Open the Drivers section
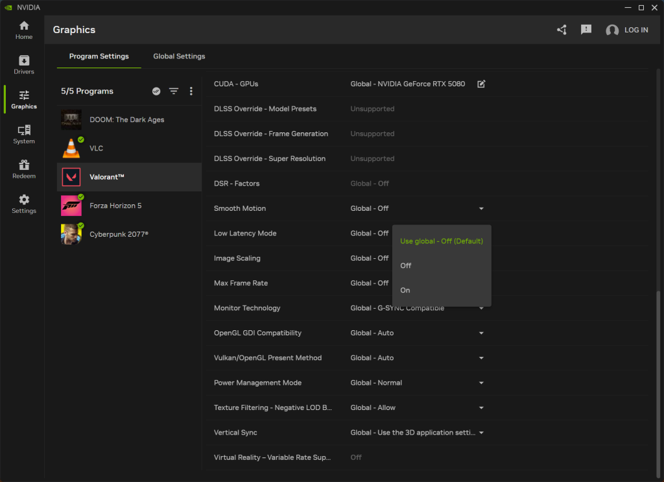 pyautogui.click(x=24, y=65)
